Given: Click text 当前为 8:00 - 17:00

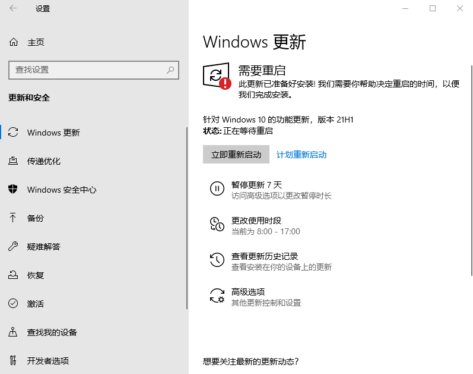Looking at the screenshot, I should (x=266, y=232).
